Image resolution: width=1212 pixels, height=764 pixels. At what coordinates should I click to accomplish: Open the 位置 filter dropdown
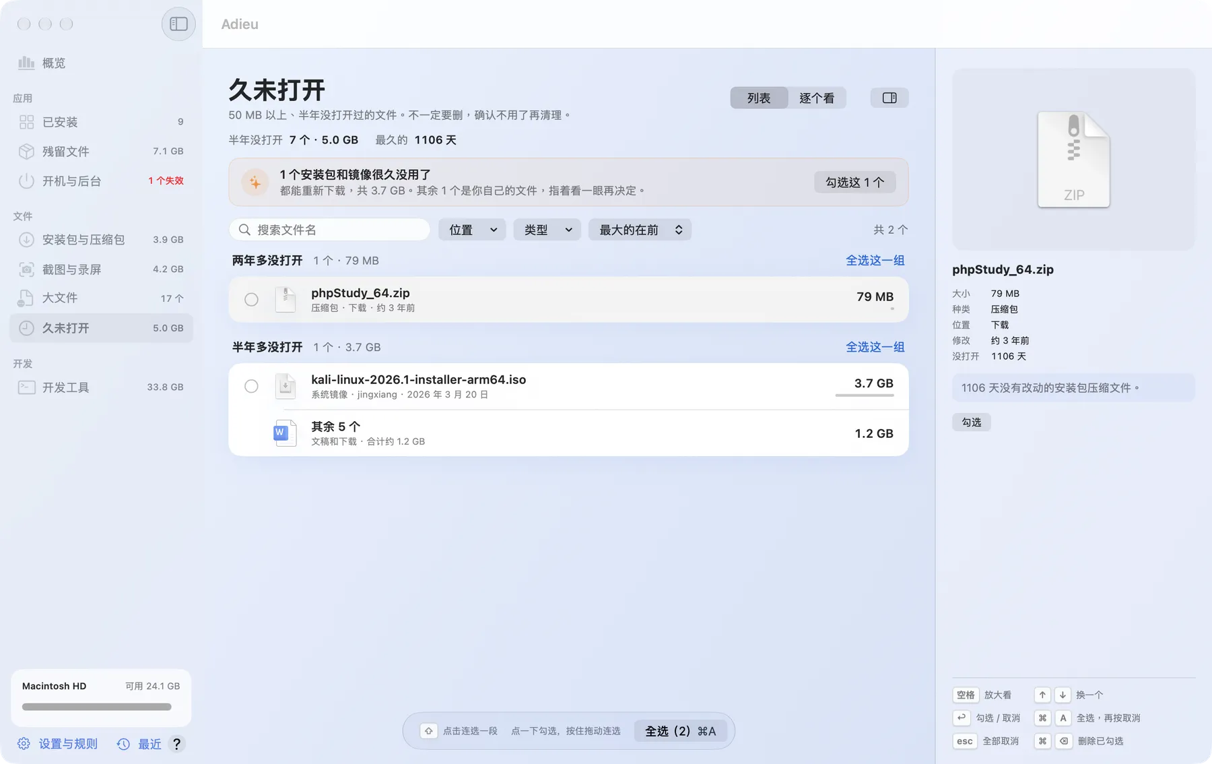472,230
